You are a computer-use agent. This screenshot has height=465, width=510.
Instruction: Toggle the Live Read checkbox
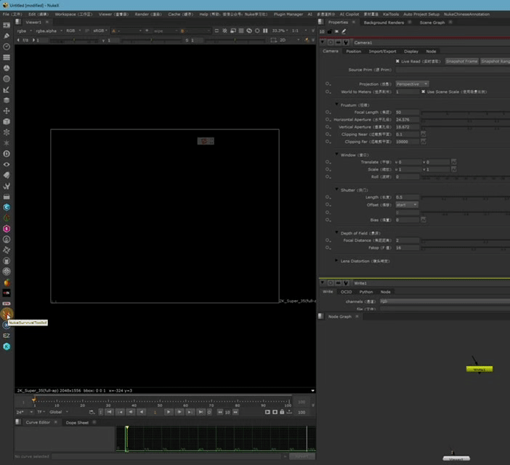point(397,61)
